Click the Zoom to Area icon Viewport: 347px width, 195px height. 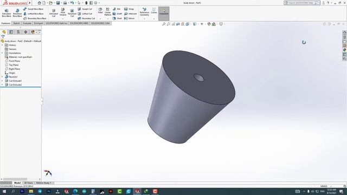(169, 24)
